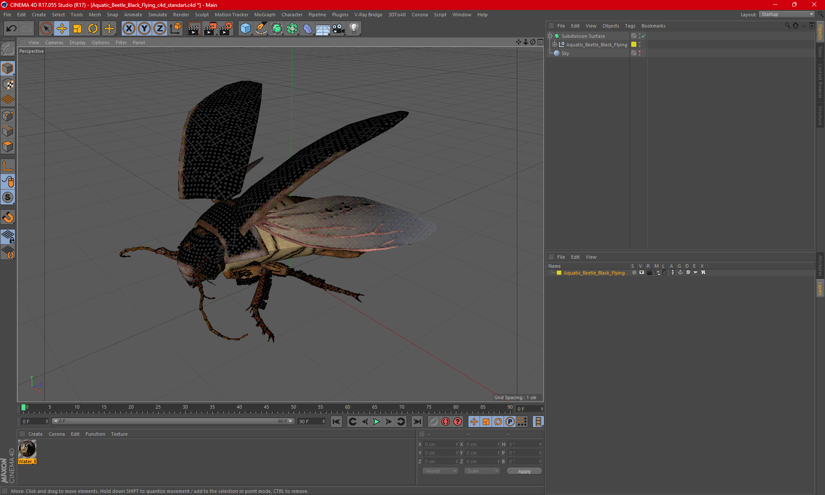Render the active view

(x=194, y=29)
